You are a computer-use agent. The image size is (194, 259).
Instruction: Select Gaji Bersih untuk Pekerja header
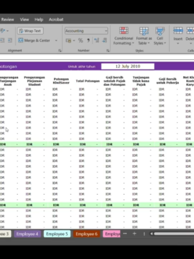click(x=167, y=81)
